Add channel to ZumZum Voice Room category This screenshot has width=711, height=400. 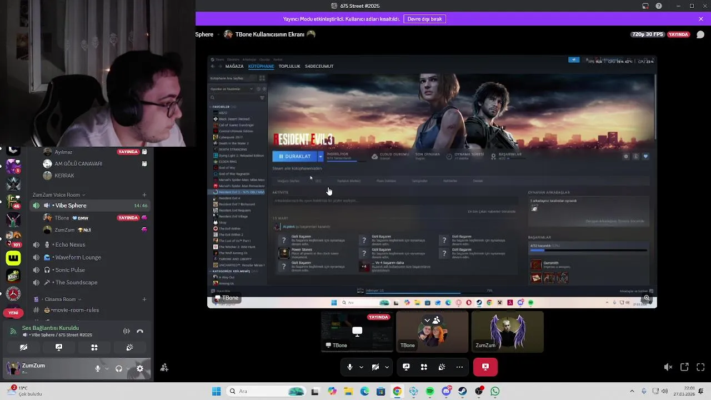click(x=144, y=195)
